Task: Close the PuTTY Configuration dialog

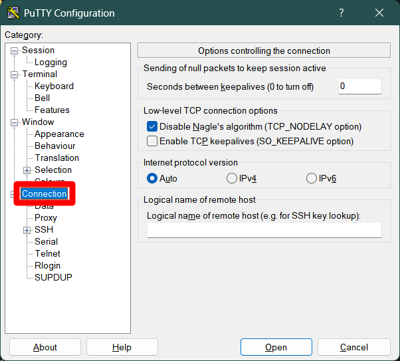Action: pyautogui.click(x=379, y=13)
